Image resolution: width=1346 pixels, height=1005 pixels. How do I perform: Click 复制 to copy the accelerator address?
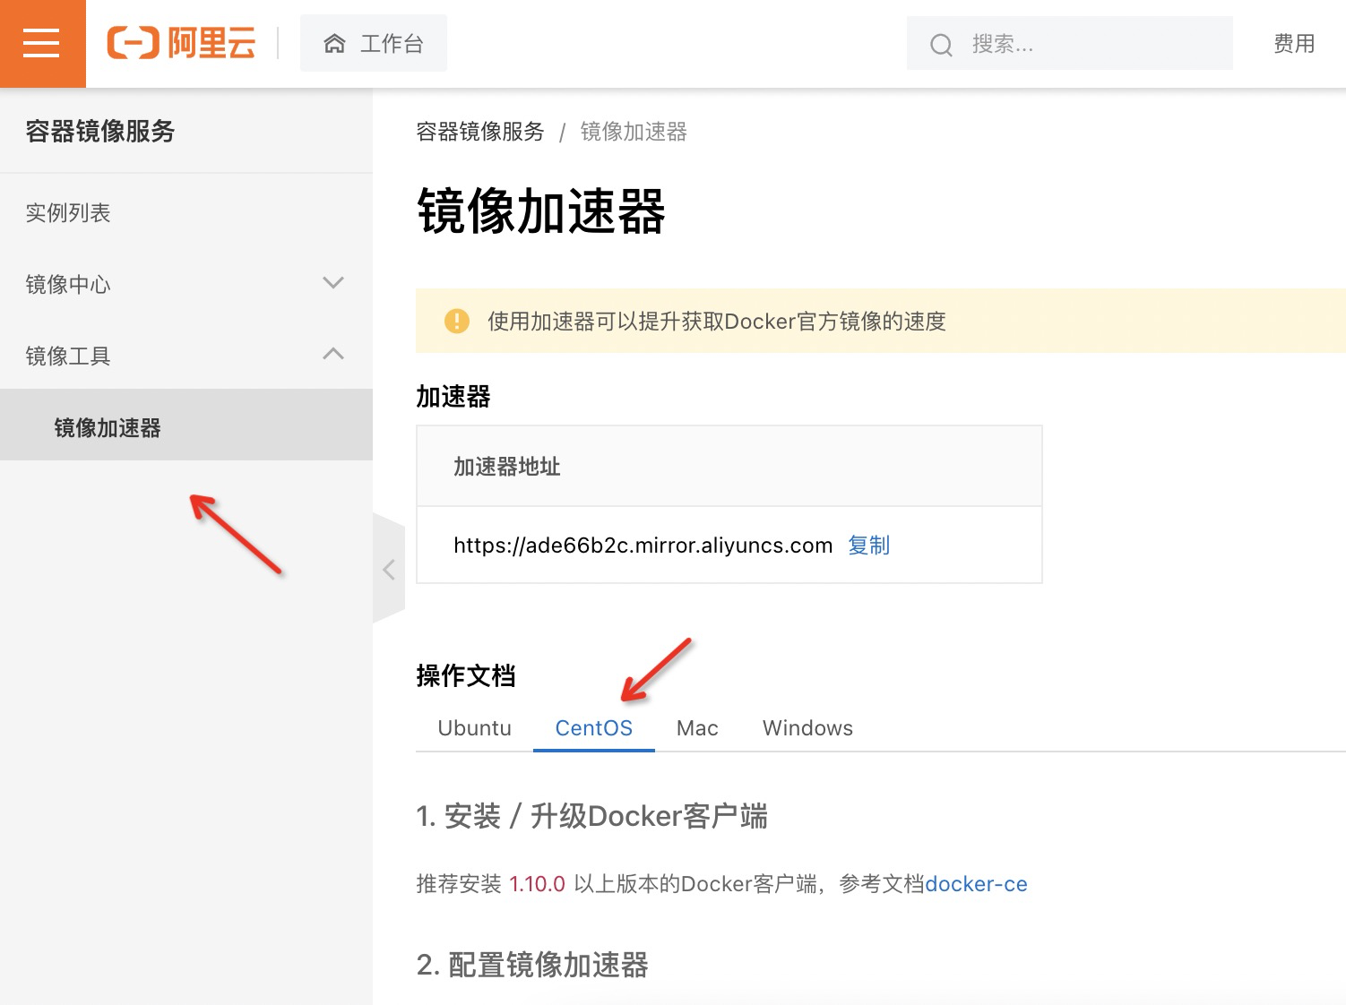click(x=868, y=545)
